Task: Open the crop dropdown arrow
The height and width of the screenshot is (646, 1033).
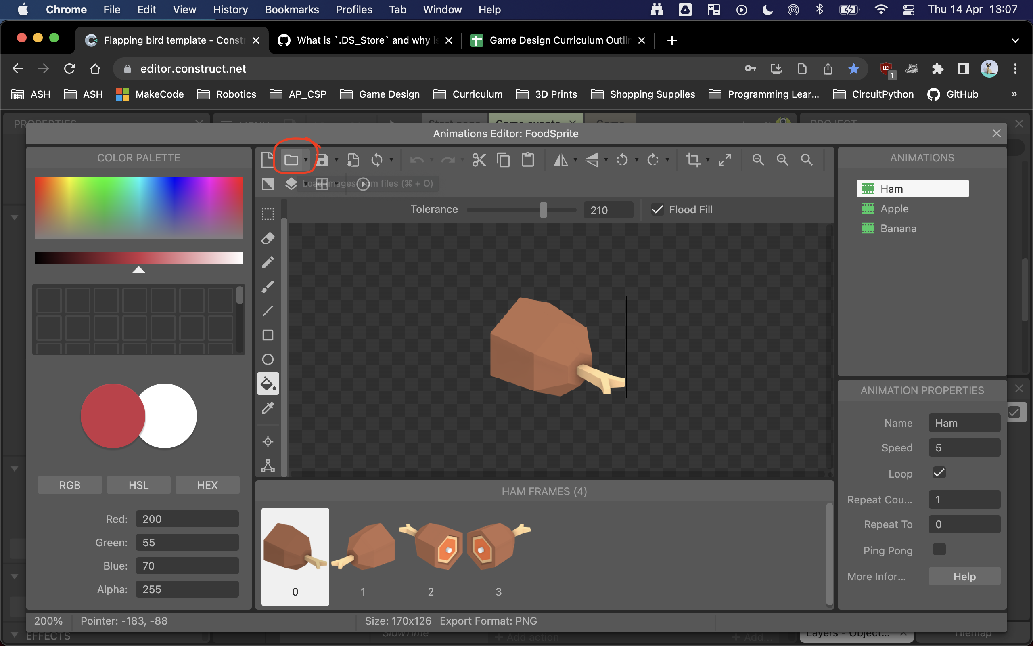Action: pos(708,160)
